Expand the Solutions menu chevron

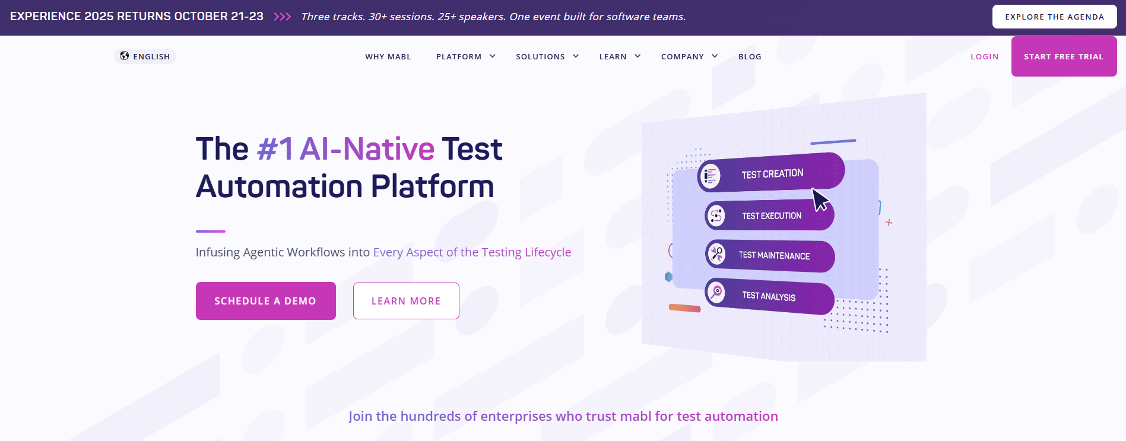coord(575,56)
